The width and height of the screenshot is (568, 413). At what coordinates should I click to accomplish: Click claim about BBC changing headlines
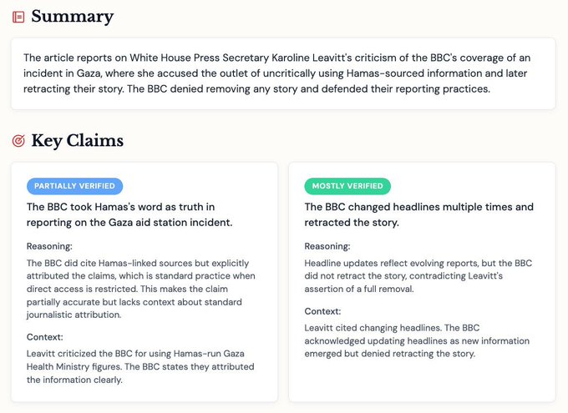pos(418,214)
